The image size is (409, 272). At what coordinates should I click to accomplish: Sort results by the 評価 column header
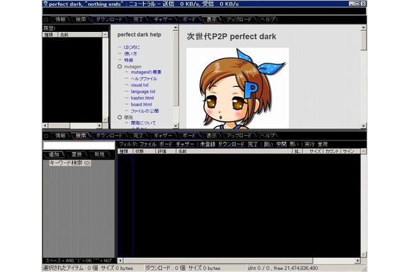tap(166, 151)
